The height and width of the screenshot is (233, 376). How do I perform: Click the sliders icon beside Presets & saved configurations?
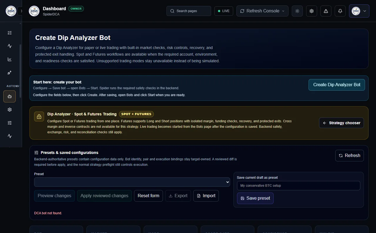36,152
